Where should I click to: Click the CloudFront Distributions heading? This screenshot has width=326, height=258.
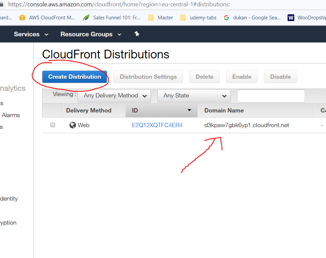tap(106, 54)
